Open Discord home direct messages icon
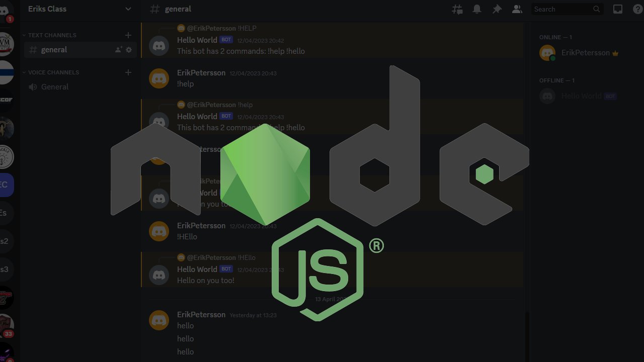 point(4,11)
